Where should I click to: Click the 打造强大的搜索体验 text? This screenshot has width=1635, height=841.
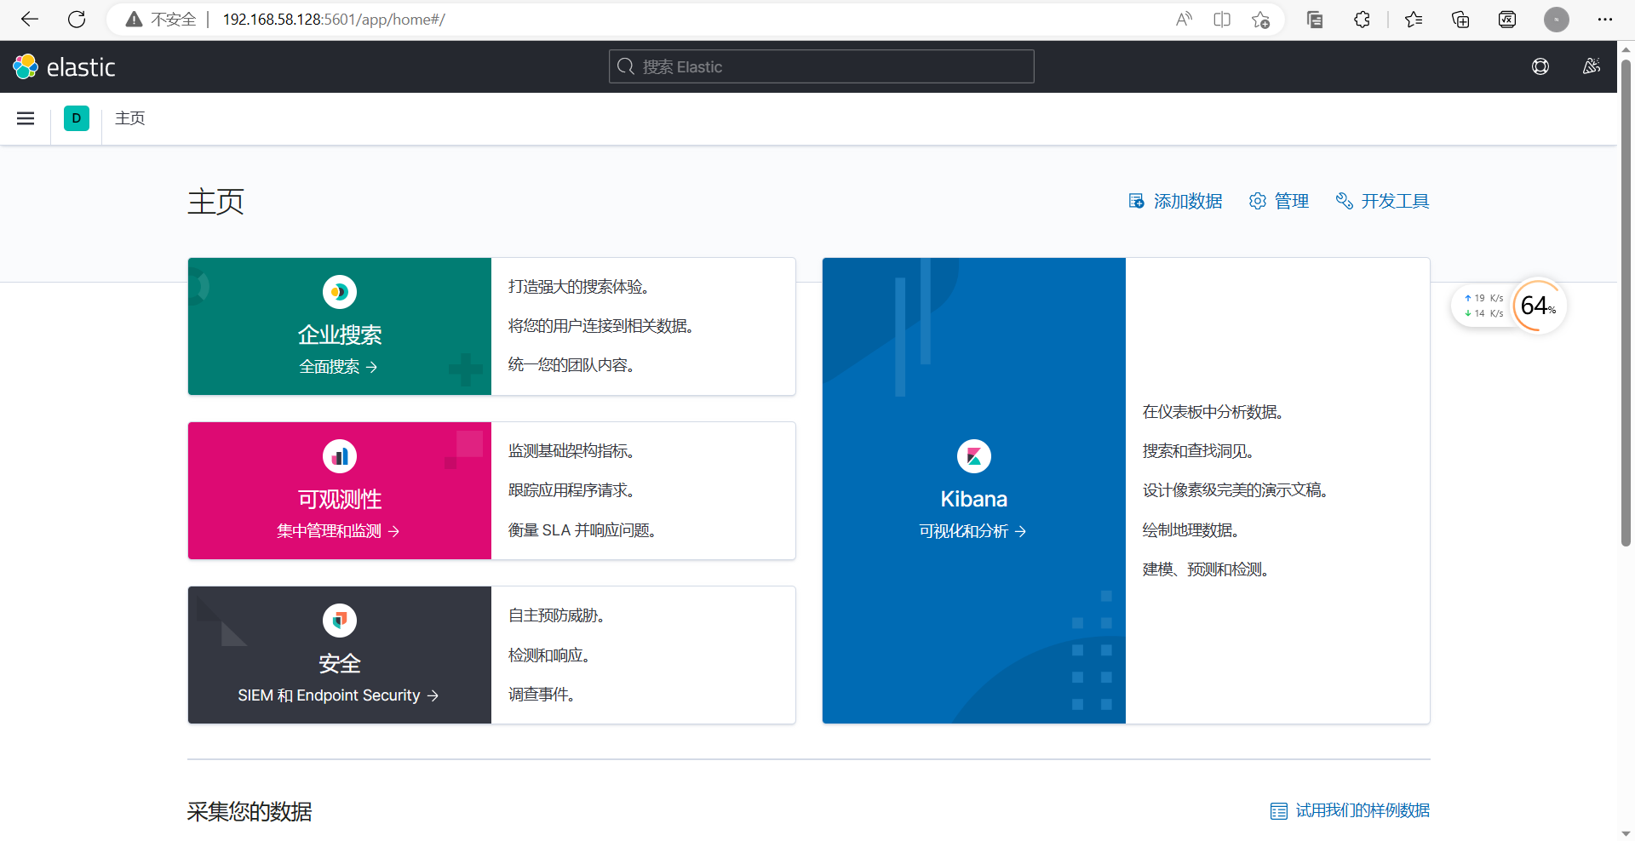[x=580, y=287]
